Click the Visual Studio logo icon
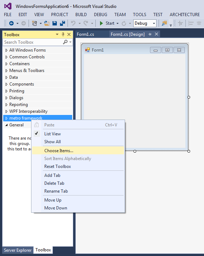The image size is (204, 256). [x=8, y=6]
